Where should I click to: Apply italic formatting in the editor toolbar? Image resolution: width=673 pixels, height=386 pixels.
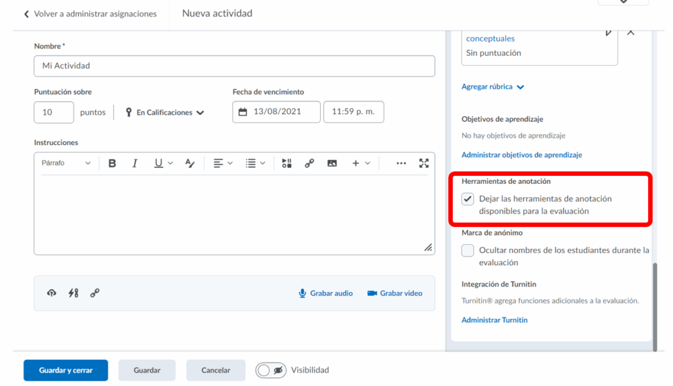135,163
